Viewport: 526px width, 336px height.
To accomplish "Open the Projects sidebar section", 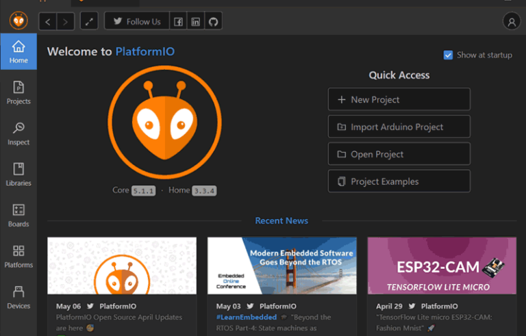I will [18, 92].
